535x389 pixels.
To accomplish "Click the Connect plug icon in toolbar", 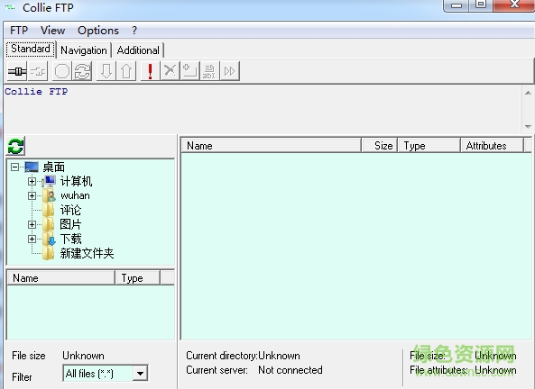I will click(17, 71).
